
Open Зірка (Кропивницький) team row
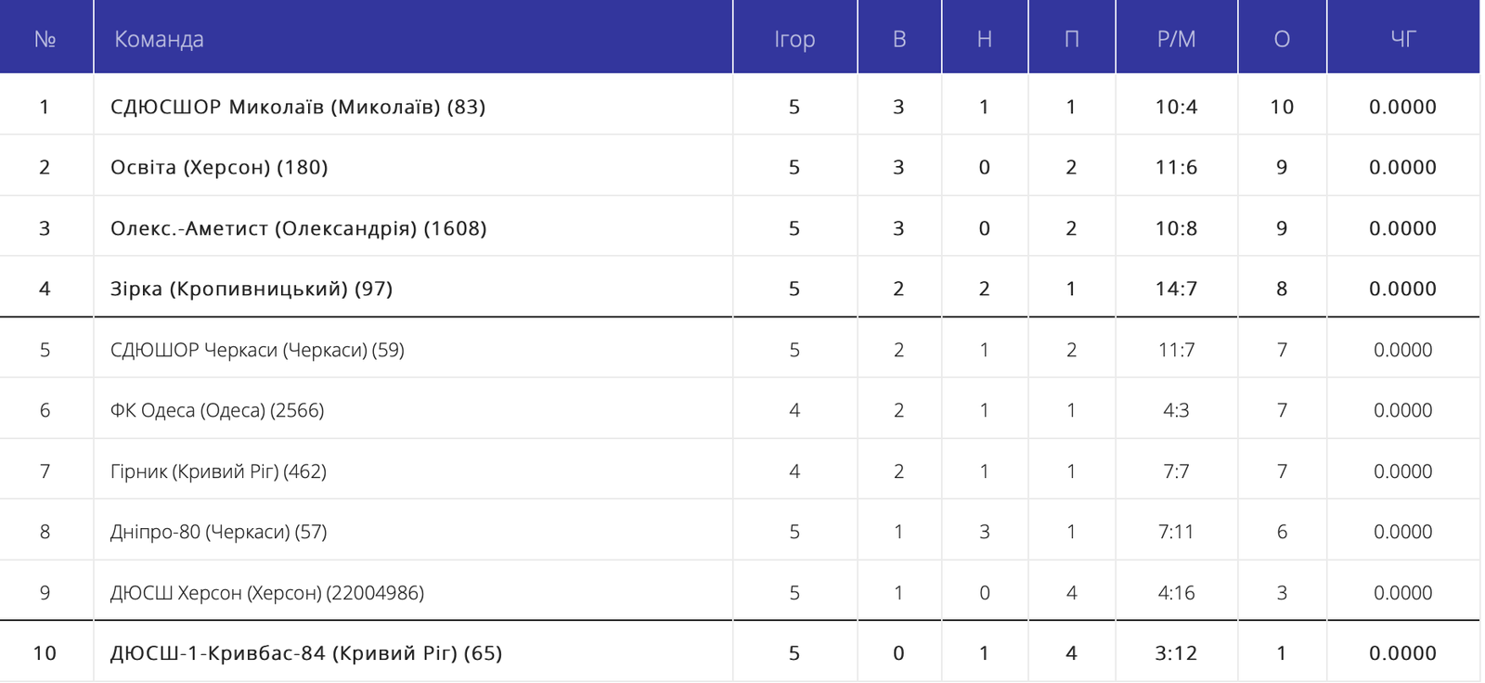point(251,289)
